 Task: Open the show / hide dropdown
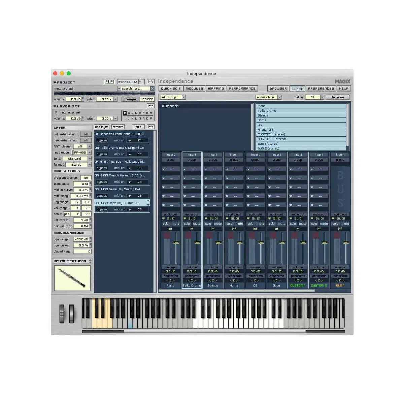coord(268,97)
